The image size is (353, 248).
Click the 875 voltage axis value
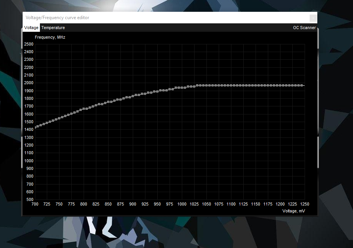tap(120, 204)
